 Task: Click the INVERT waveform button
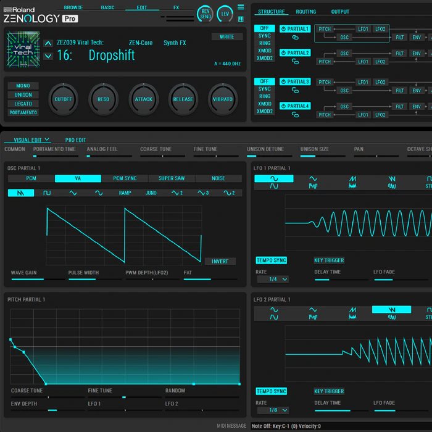point(220,262)
